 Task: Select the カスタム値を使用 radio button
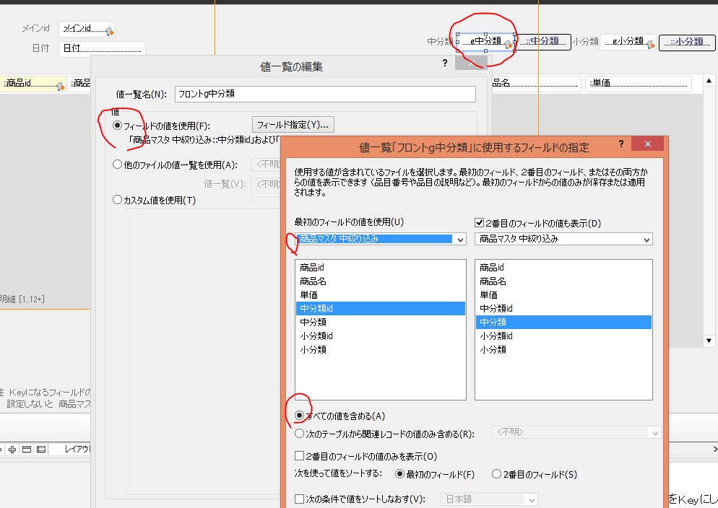[x=116, y=200]
